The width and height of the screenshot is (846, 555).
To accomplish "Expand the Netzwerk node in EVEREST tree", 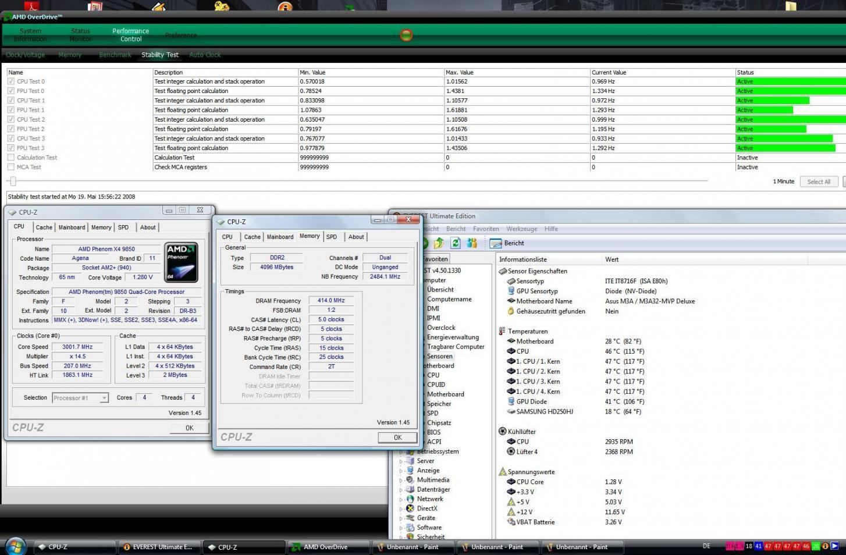I will pos(401,499).
